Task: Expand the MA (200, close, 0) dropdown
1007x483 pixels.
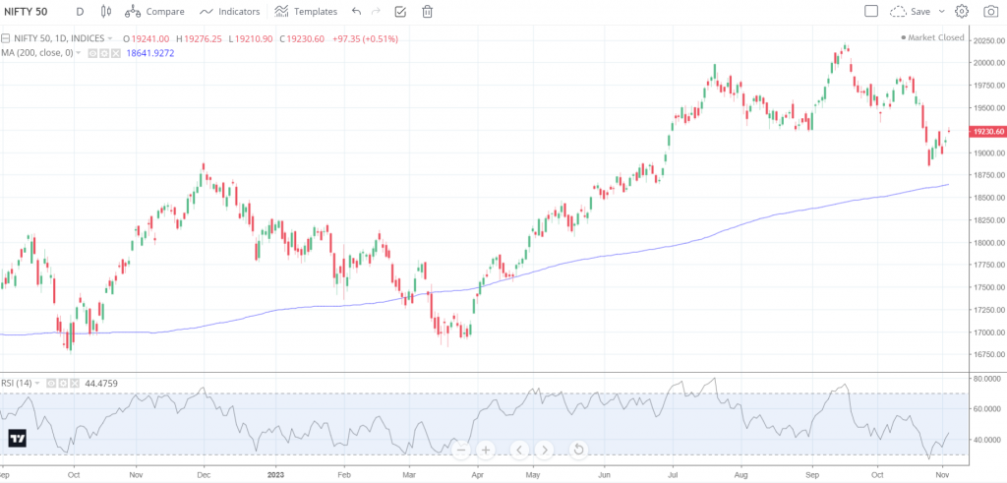Action: coord(79,53)
